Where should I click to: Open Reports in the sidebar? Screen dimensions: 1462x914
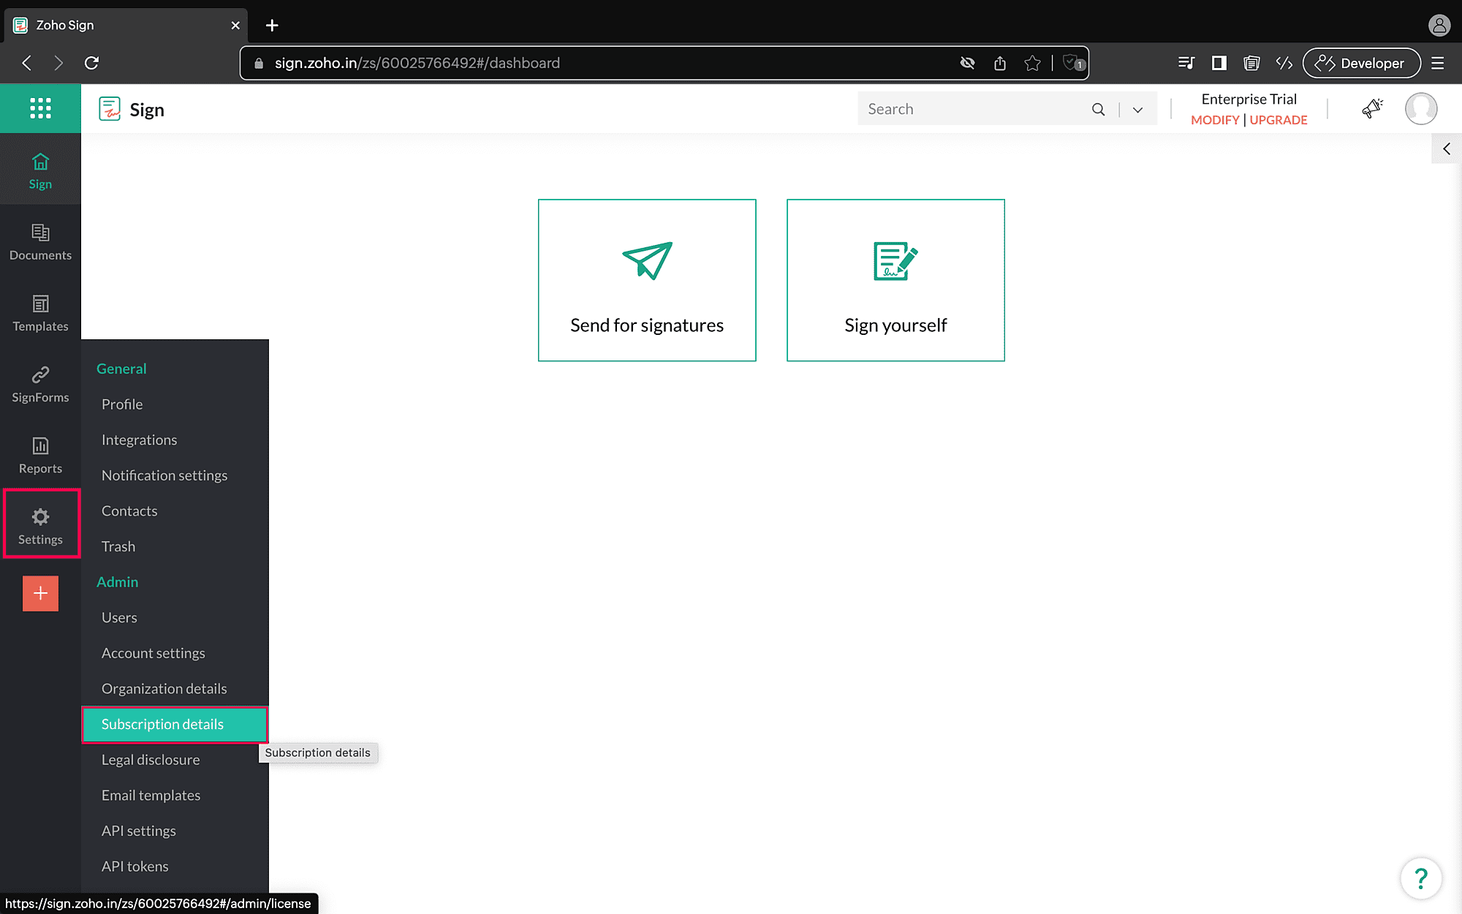[40, 455]
